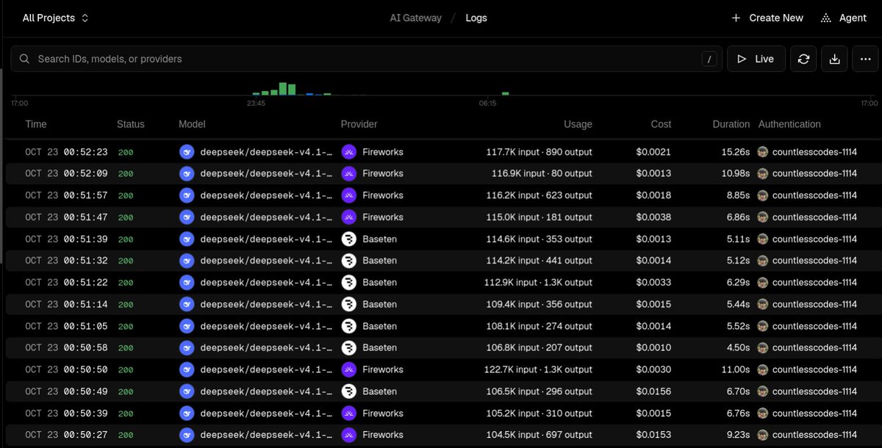This screenshot has width=882, height=448.
Task: Click the Fireworks provider icon in the 00:51:47 row
Action: coord(348,217)
